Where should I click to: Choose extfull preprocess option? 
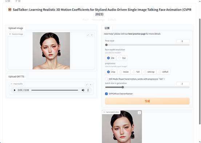pos(164,72)
